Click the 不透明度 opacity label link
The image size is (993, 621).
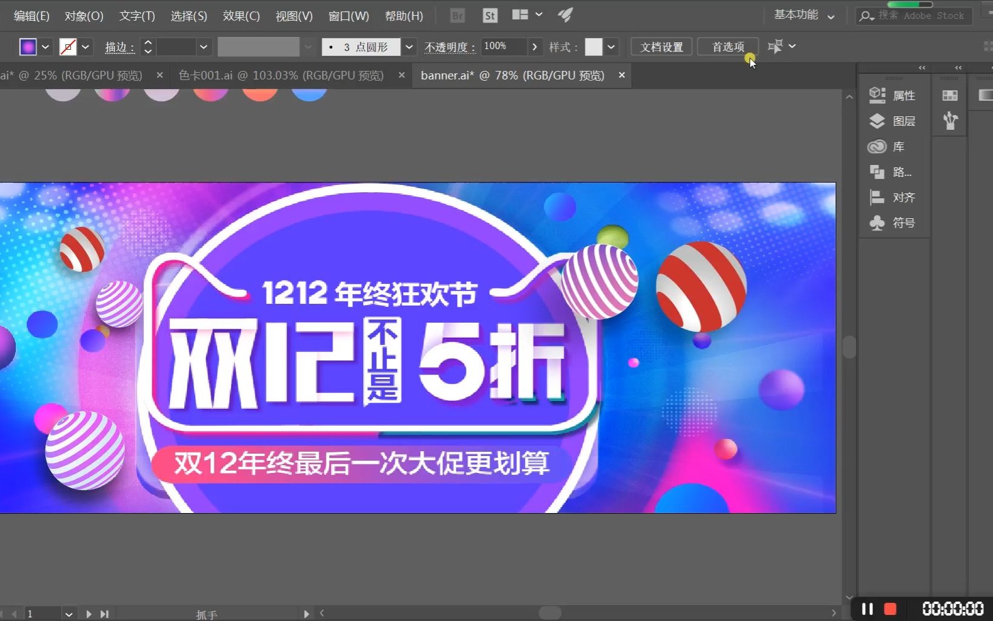[449, 47]
